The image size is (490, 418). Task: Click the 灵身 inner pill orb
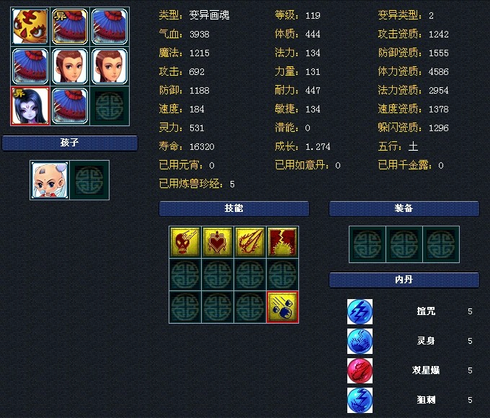(x=360, y=341)
